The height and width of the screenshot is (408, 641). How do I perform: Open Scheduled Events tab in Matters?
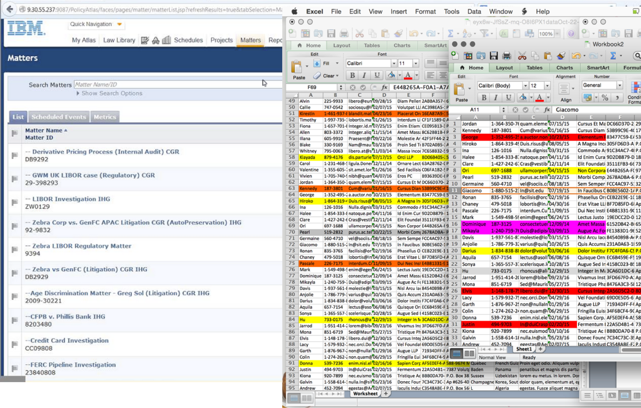pos(59,117)
